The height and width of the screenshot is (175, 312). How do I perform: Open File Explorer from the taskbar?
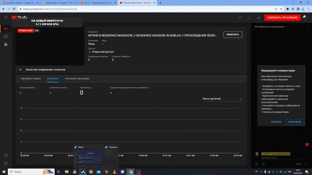67,172
